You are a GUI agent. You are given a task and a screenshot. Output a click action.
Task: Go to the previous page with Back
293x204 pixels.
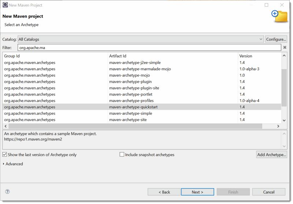(x=164, y=192)
